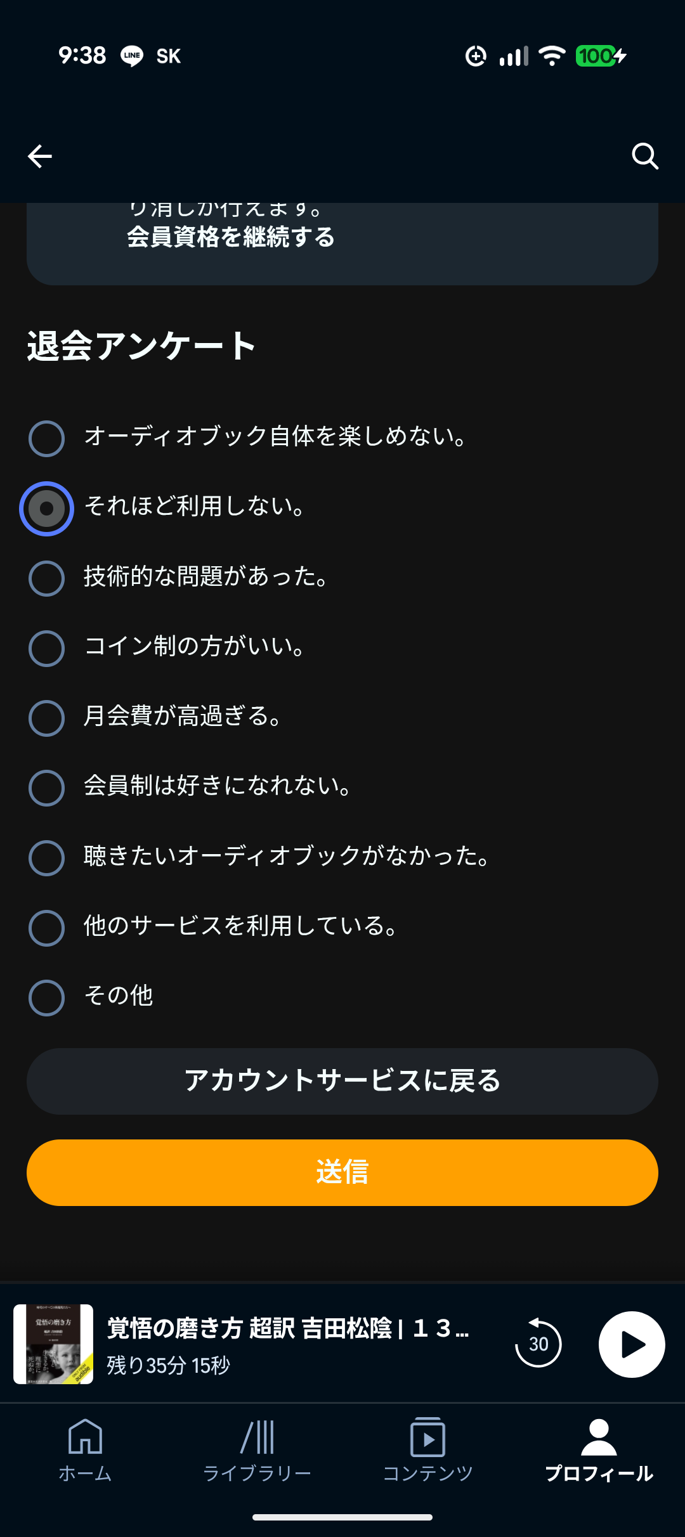685x1537 pixels.
Task: Choose '他のサービスを利用している' radio option
Action: pyautogui.click(x=47, y=928)
